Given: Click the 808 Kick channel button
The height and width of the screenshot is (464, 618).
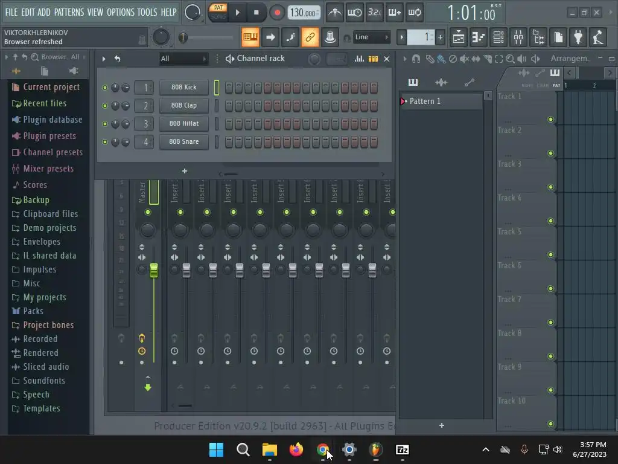Looking at the screenshot, I should [x=184, y=87].
